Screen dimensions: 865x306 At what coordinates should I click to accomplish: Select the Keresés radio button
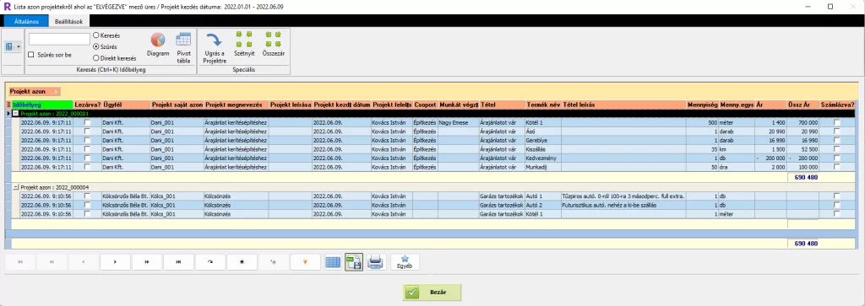point(96,35)
